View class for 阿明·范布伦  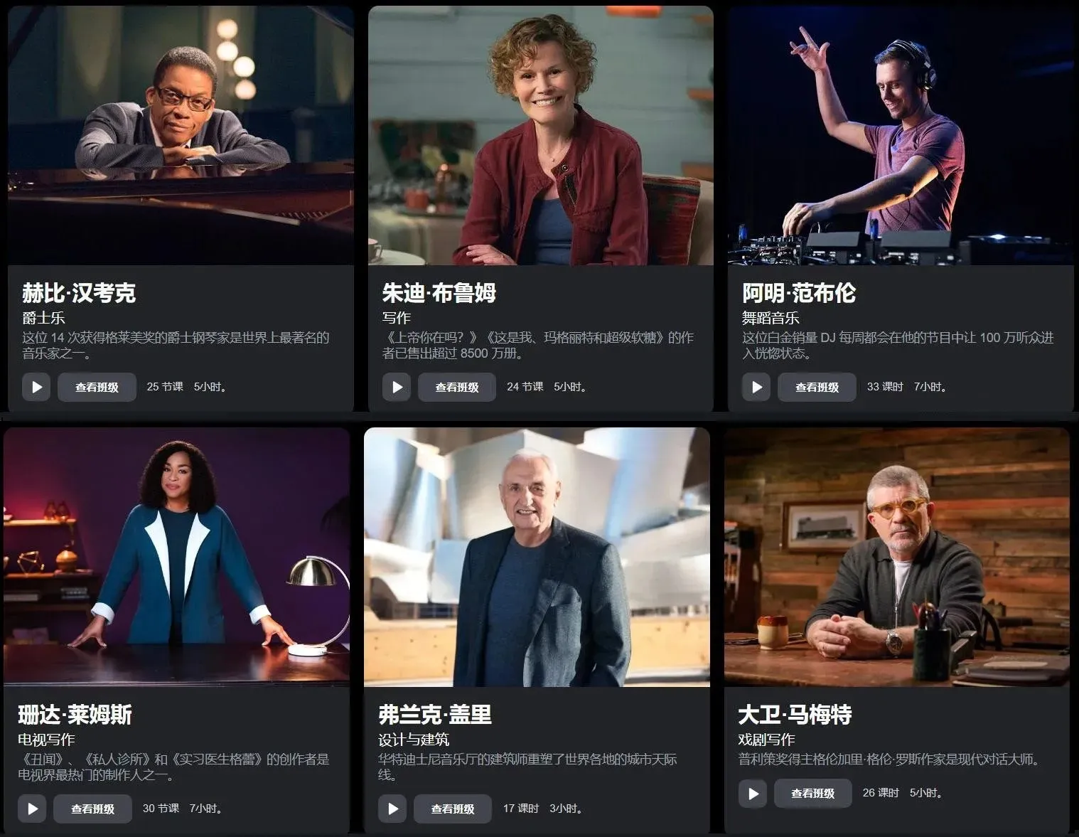tap(817, 387)
